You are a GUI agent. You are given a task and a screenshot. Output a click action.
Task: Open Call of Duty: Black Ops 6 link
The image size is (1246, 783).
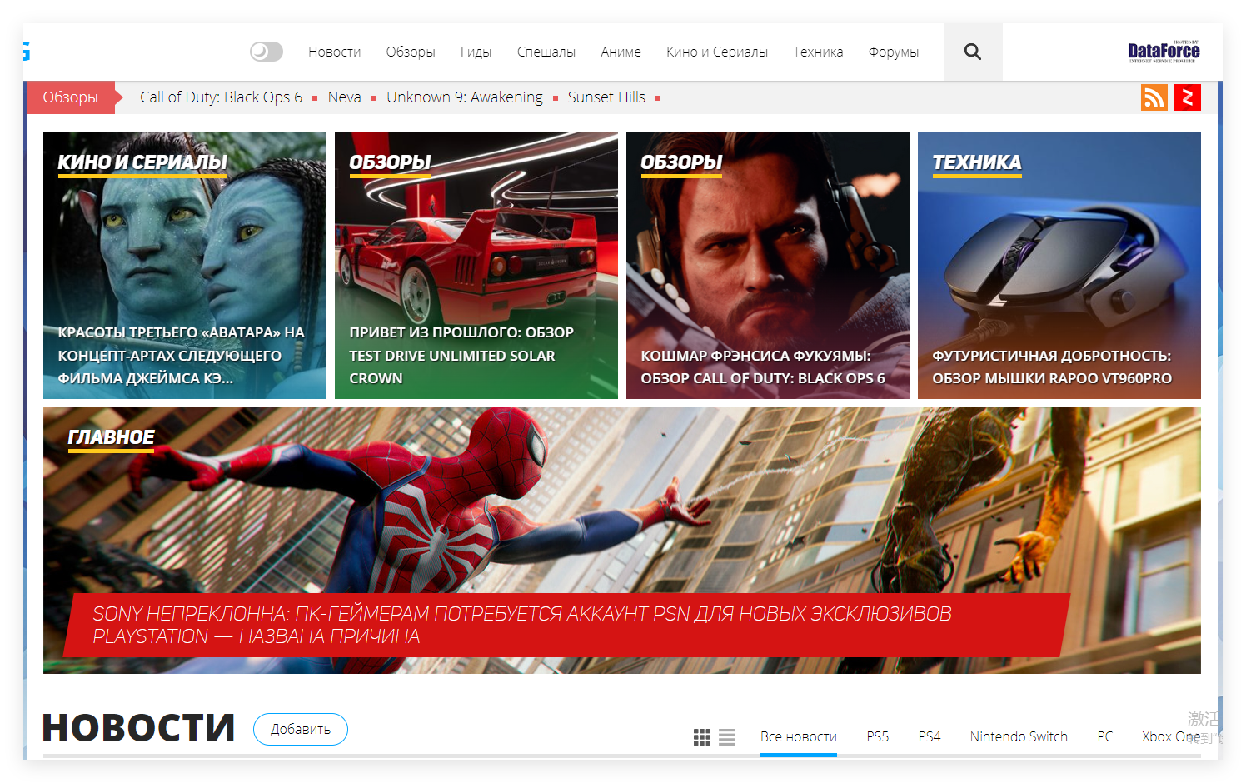tap(221, 97)
